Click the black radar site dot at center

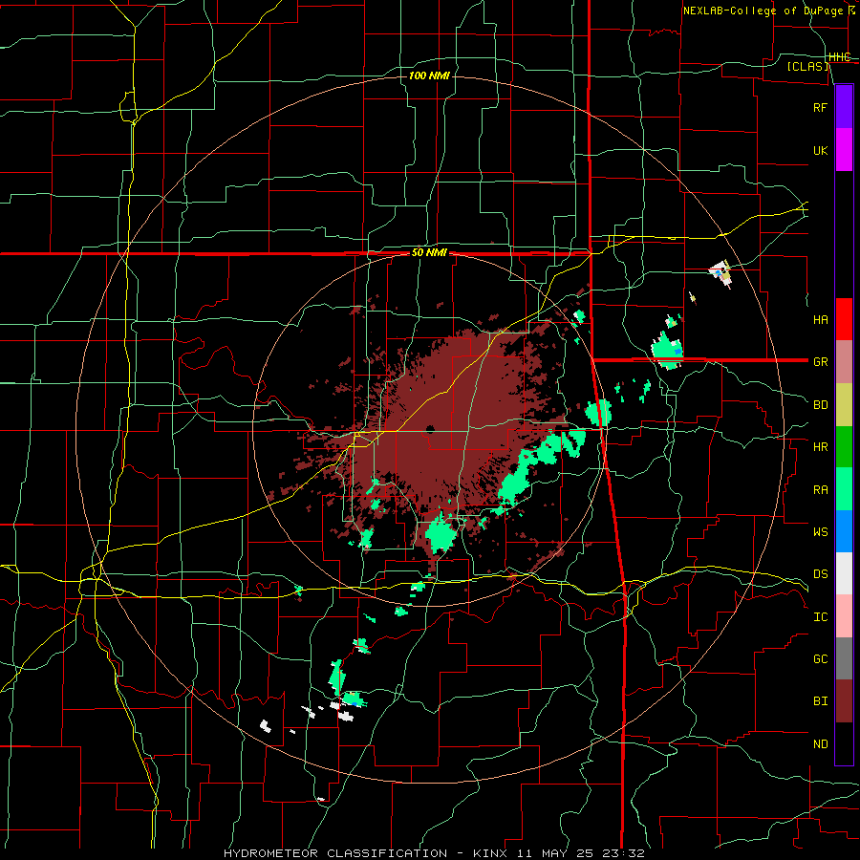tap(429, 429)
